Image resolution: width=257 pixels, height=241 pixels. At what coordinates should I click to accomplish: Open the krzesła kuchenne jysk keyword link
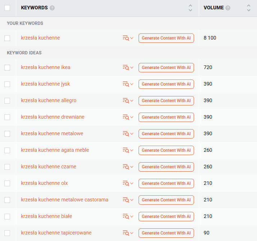(x=45, y=84)
